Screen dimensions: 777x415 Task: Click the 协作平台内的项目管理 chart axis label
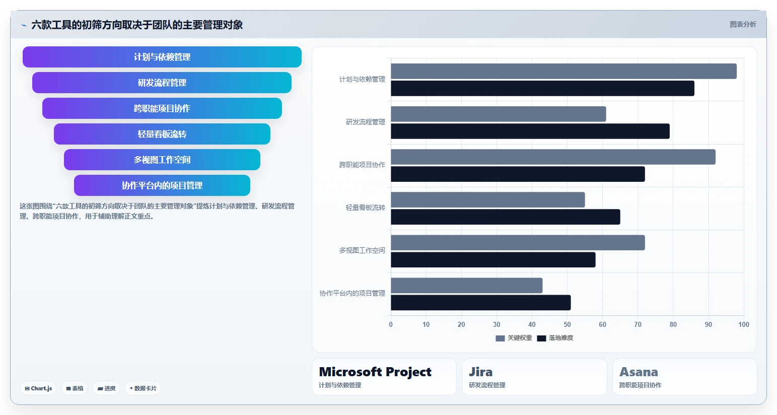click(x=352, y=294)
